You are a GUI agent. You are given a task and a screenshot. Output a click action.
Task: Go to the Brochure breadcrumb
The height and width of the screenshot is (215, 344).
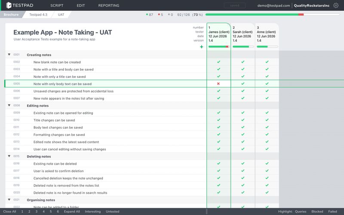(11, 15)
